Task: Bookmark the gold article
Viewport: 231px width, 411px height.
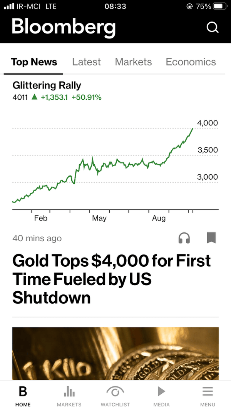Action: coord(211,238)
